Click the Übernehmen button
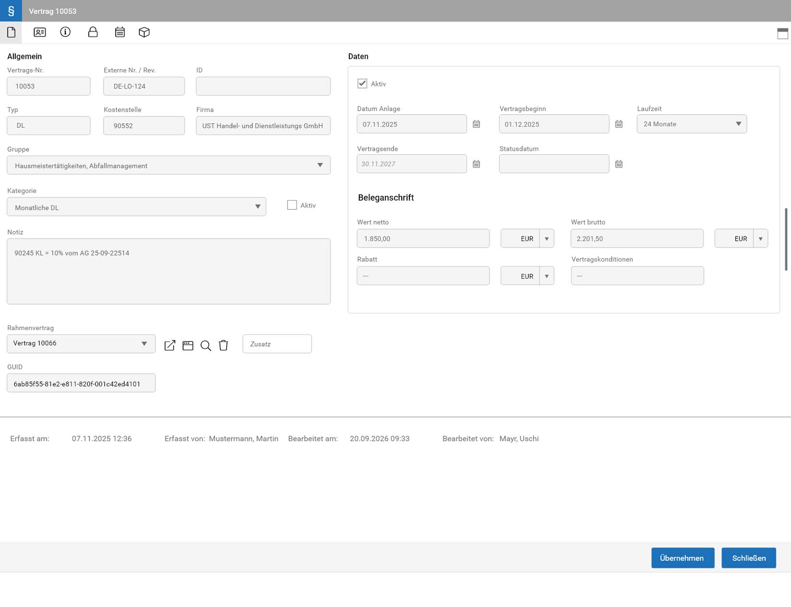 pyautogui.click(x=683, y=558)
